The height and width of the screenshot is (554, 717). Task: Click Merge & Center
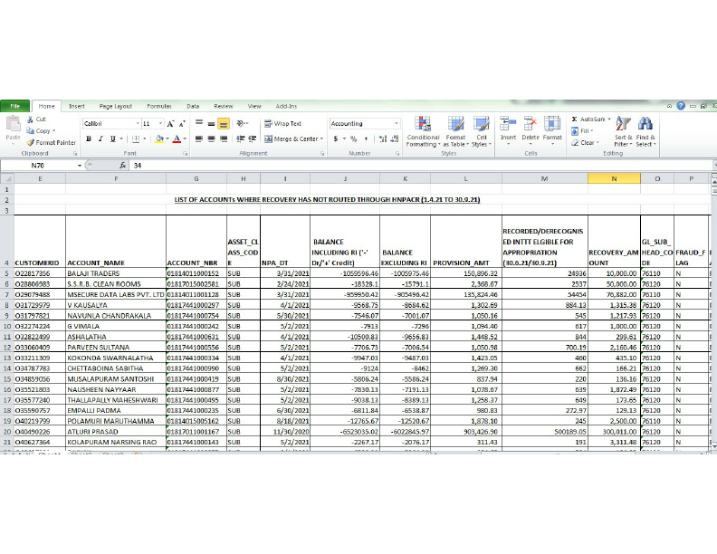coord(291,139)
